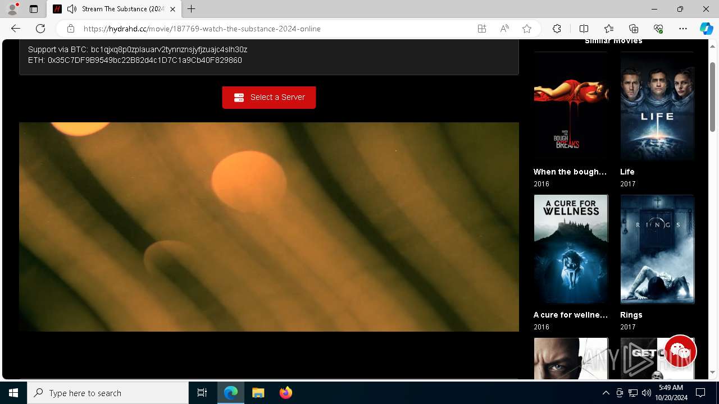Open the browser profile icon
The width and height of the screenshot is (719, 404).
tap(12, 9)
